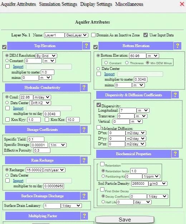Toggle Domain As an Inactive Zone checkbox
This screenshot has height=224, width=186.
pyautogui.click(x=93, y=35)
